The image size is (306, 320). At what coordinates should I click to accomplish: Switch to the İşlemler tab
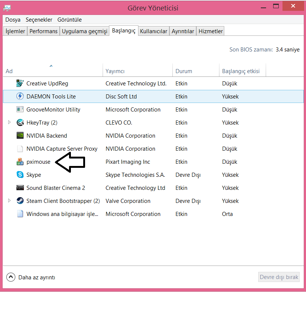point(15,31)
